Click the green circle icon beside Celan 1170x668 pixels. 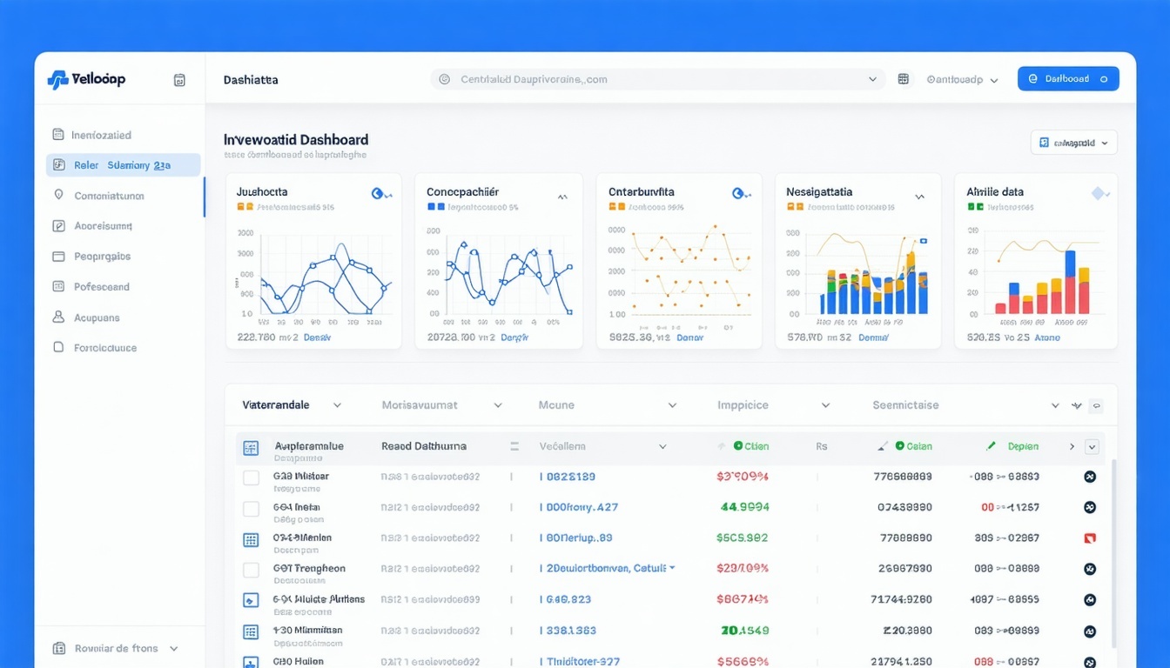(900, 446)
